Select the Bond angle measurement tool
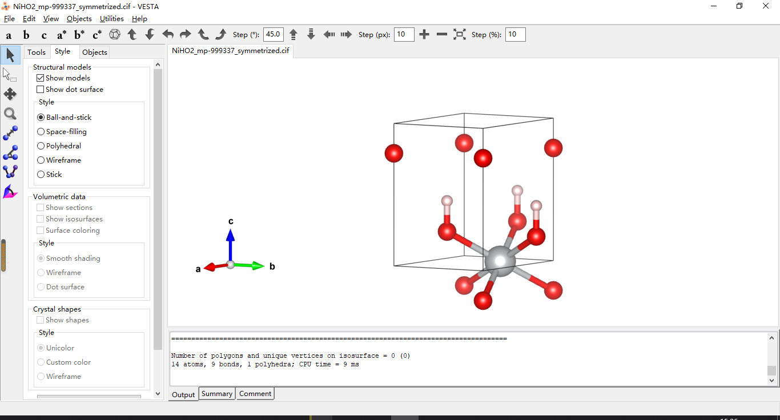The width and height of the screenshot is (780, 420). (x=10, y=153)
